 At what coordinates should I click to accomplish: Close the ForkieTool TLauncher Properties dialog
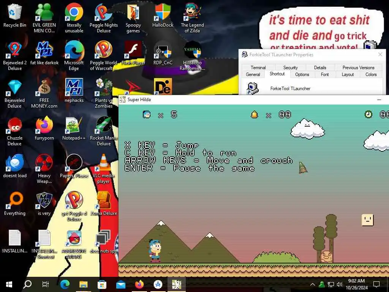click(380, 54)
